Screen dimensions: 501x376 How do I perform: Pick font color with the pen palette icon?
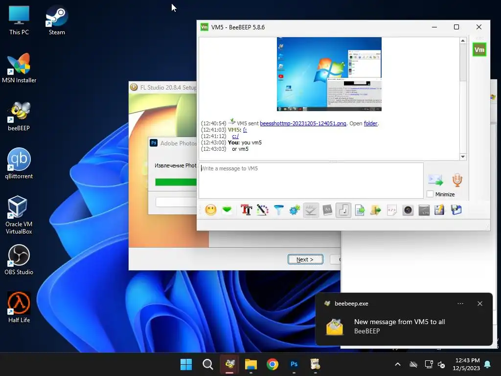(263, 210)
